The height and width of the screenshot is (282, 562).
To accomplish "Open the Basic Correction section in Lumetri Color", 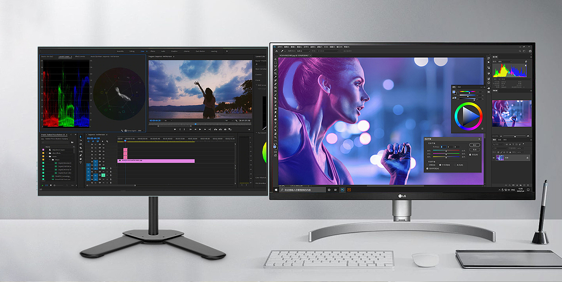I will [x=261, y=69].
